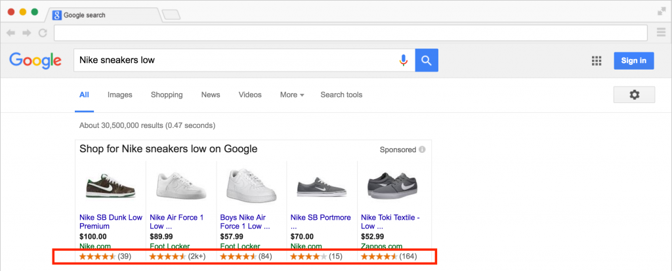Click the Sponsored info icon
672x271 pixels.
pyautogui.click(x=422, y=150)
